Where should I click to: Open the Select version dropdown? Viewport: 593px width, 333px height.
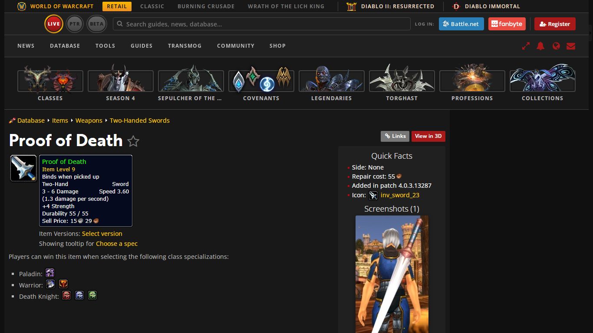tap(102, 233)
